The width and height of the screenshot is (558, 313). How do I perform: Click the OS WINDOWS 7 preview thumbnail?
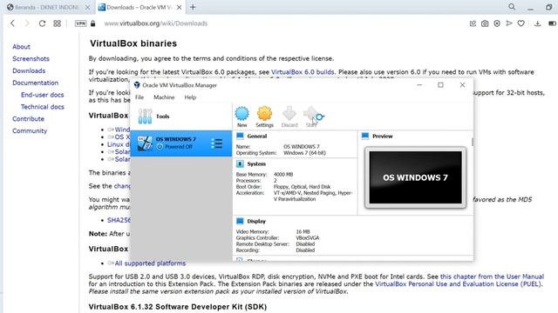[x=415, y=177]
